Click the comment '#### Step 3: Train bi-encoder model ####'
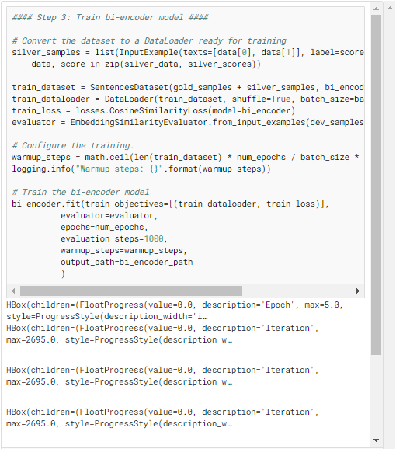 [x=110, y=17]
